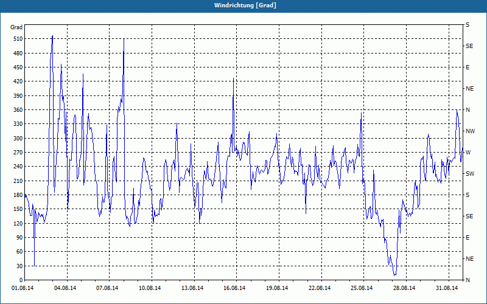
Task: Click the 420 degree axis label
Action: point(18,81)
